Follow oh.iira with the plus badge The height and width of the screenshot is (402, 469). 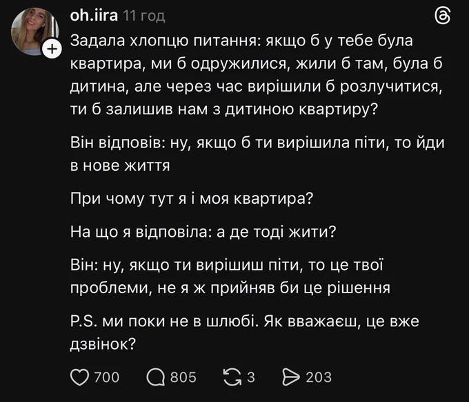pos(52,48)
